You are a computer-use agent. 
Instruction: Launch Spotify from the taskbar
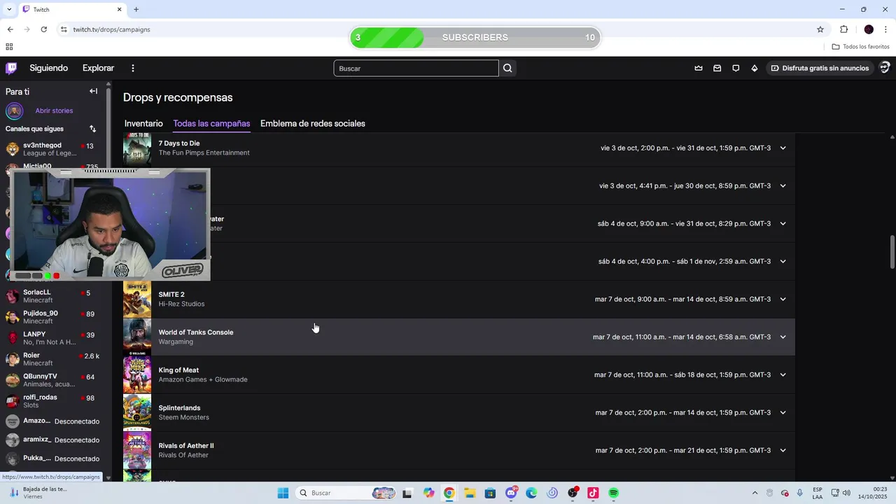click(x=613, y=493)
